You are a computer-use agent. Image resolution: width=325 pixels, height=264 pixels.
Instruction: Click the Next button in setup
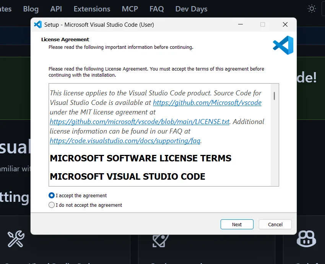click(x=237, y=224)
